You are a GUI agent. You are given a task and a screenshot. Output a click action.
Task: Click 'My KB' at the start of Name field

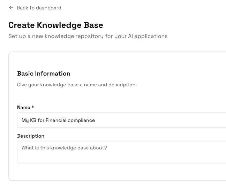[x=29, y=120]
